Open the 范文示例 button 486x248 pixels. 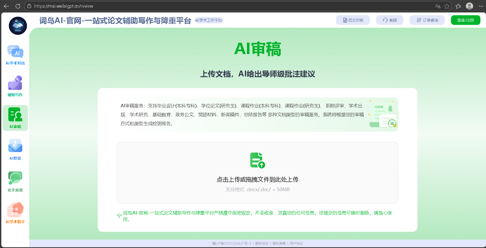353,20
